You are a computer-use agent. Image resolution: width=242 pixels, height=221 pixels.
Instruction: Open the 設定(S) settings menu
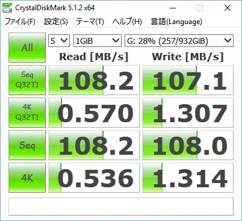pos(56,22)
